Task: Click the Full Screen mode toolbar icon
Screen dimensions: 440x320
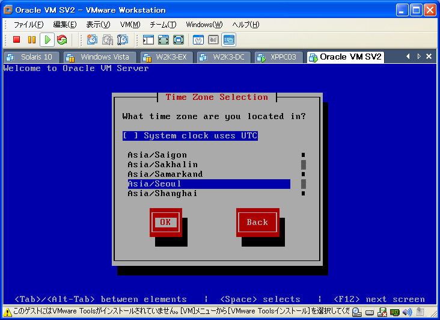Action: pyautogui.click(x=179, y=40)
